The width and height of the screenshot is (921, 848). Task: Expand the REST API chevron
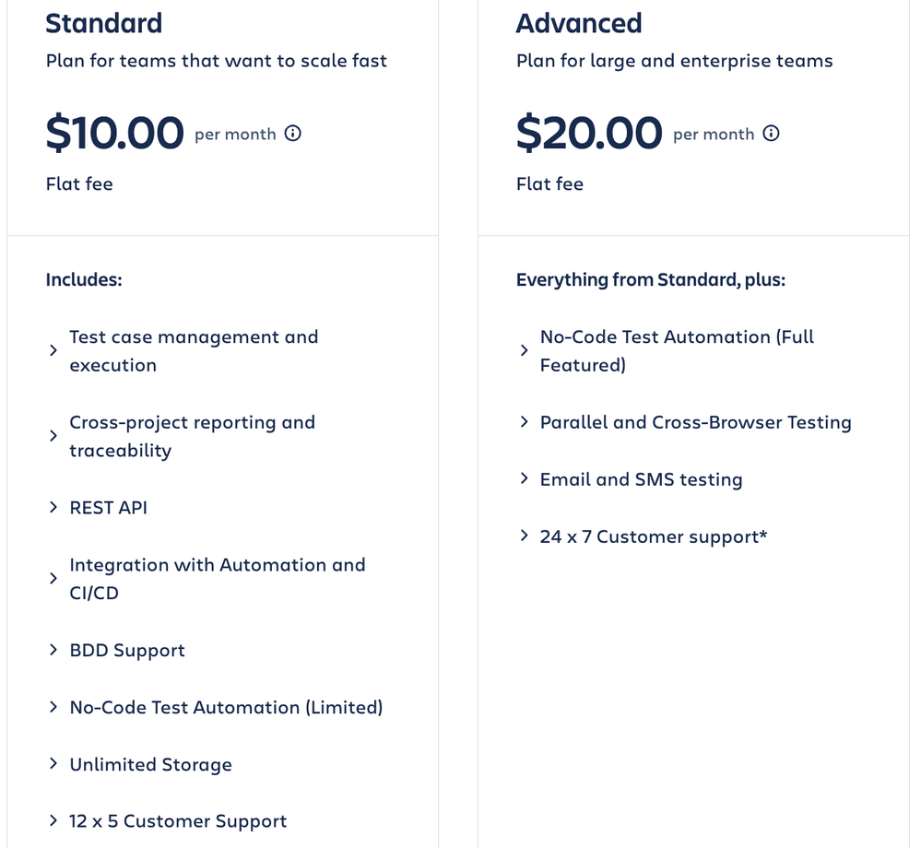pyautogui.click(x=53, y=508)
